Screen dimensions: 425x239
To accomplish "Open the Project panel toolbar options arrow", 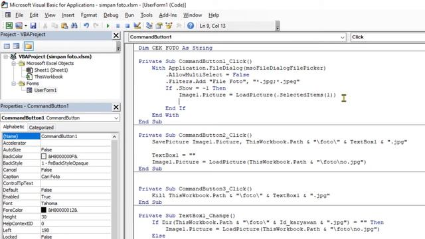I will pyautogui.click(x=118, y=46).
